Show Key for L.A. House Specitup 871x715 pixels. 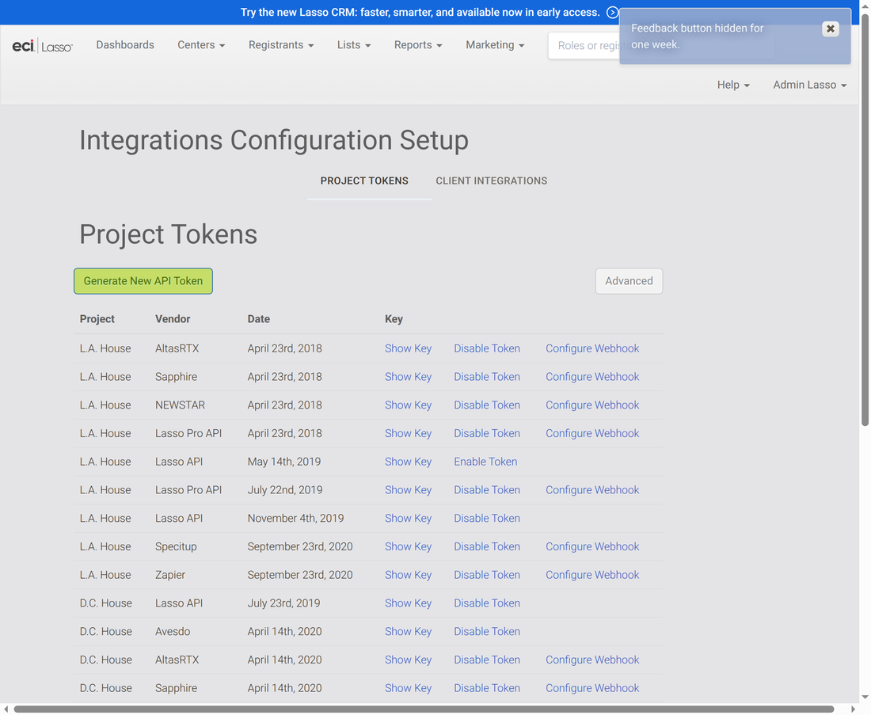tap(409, 547)
